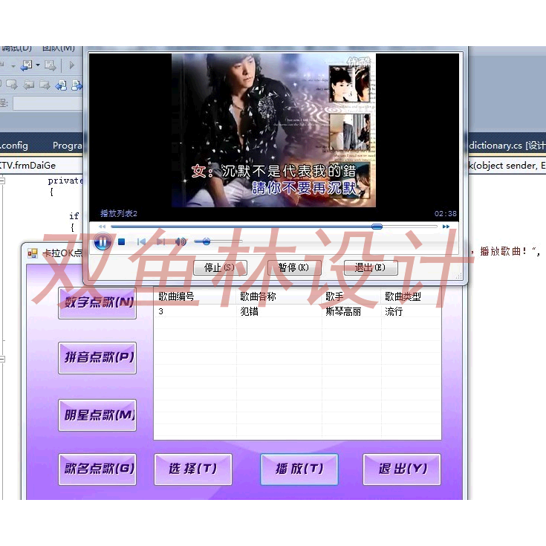Switch to the .config editor tab

point(14,146)
